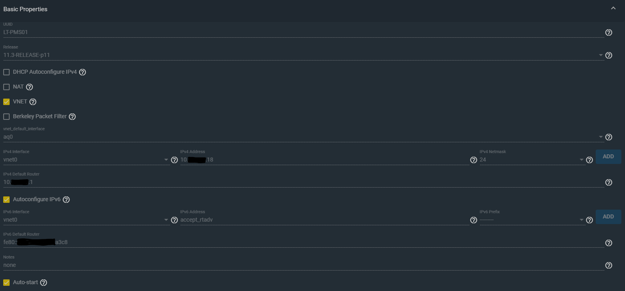625x291 pixels.
Task: Enable DHCP Autoconfigure IPv4 checkbox
Action: coord(6,72)
